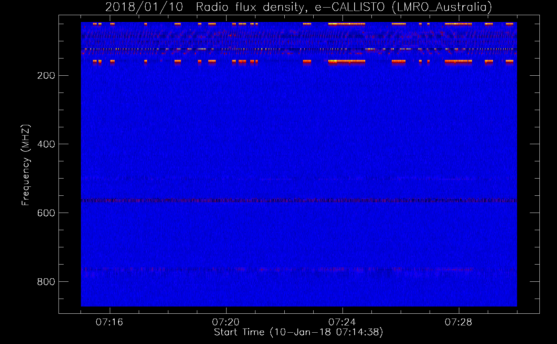Click the "Frequency (MHZ)" vertical axis title

pos(26,165)
